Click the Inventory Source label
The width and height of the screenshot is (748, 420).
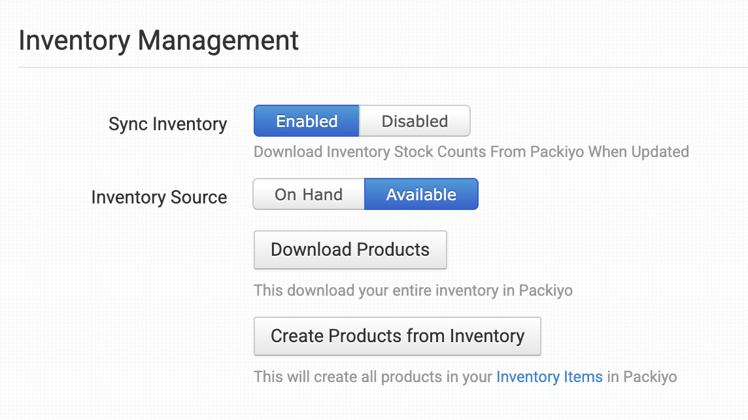point(159,197)
